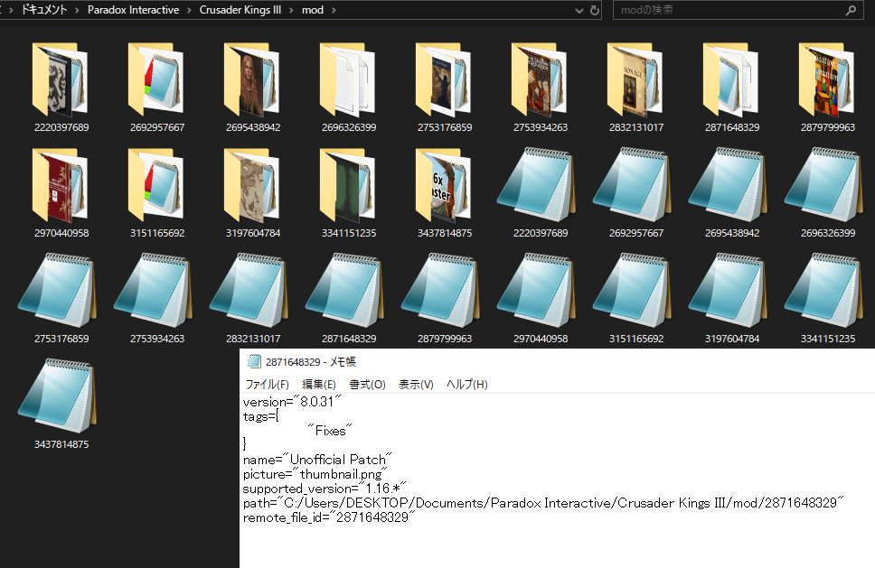Select the 2871648329 notepad file icon

[345, 290]
